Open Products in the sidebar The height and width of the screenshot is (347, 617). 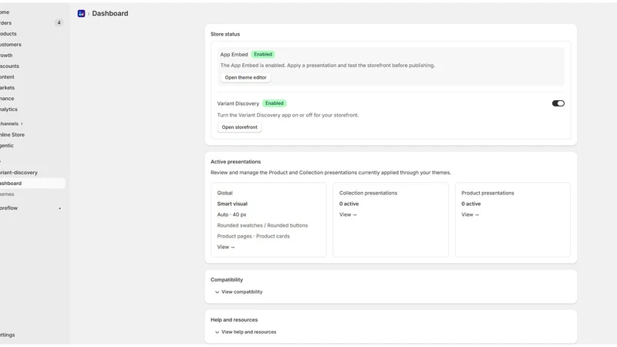(x=8, y=34)
